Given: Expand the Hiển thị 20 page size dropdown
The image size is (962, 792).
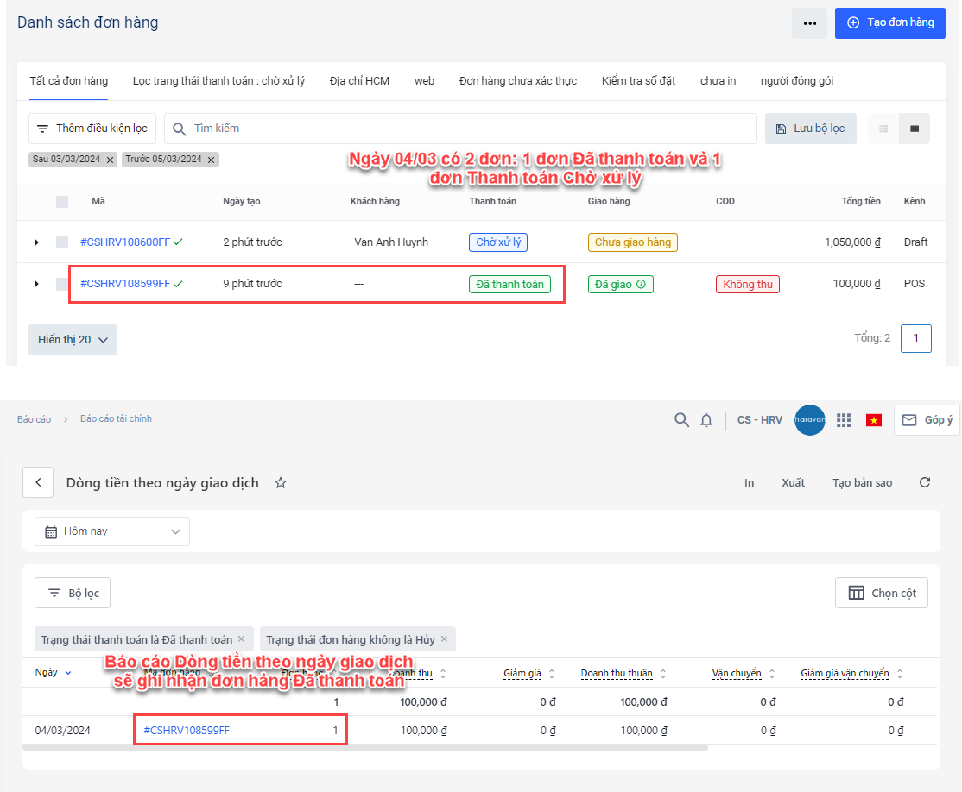Looking at the screenshot, I should tap(73, 340).
